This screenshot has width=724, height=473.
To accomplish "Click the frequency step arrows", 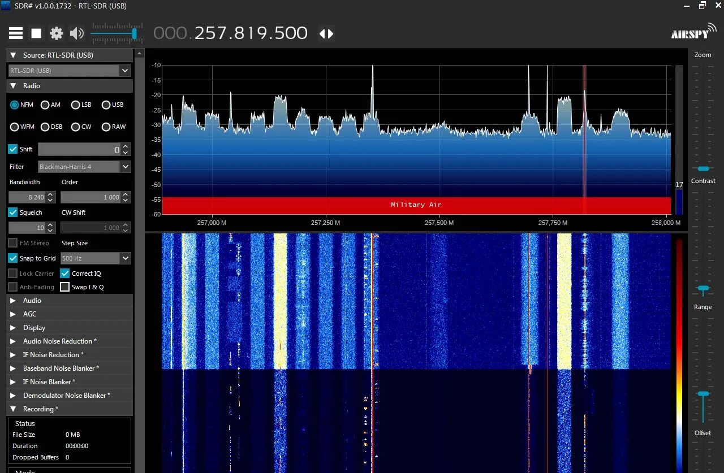I will (326, 33).
